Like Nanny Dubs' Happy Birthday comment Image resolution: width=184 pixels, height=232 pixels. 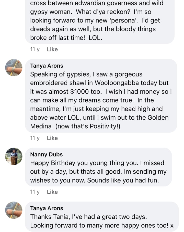coord(52,192)
